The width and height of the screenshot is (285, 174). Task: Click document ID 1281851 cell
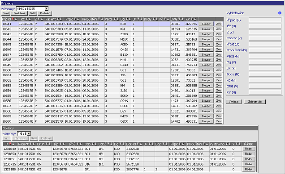tap(10, 159)
